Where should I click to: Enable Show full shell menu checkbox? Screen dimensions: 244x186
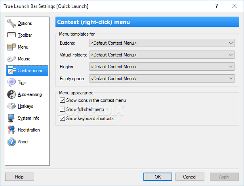coord(62,109)
